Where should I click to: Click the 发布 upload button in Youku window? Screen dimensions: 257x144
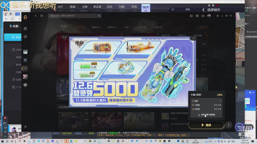[x=13, y=37]
